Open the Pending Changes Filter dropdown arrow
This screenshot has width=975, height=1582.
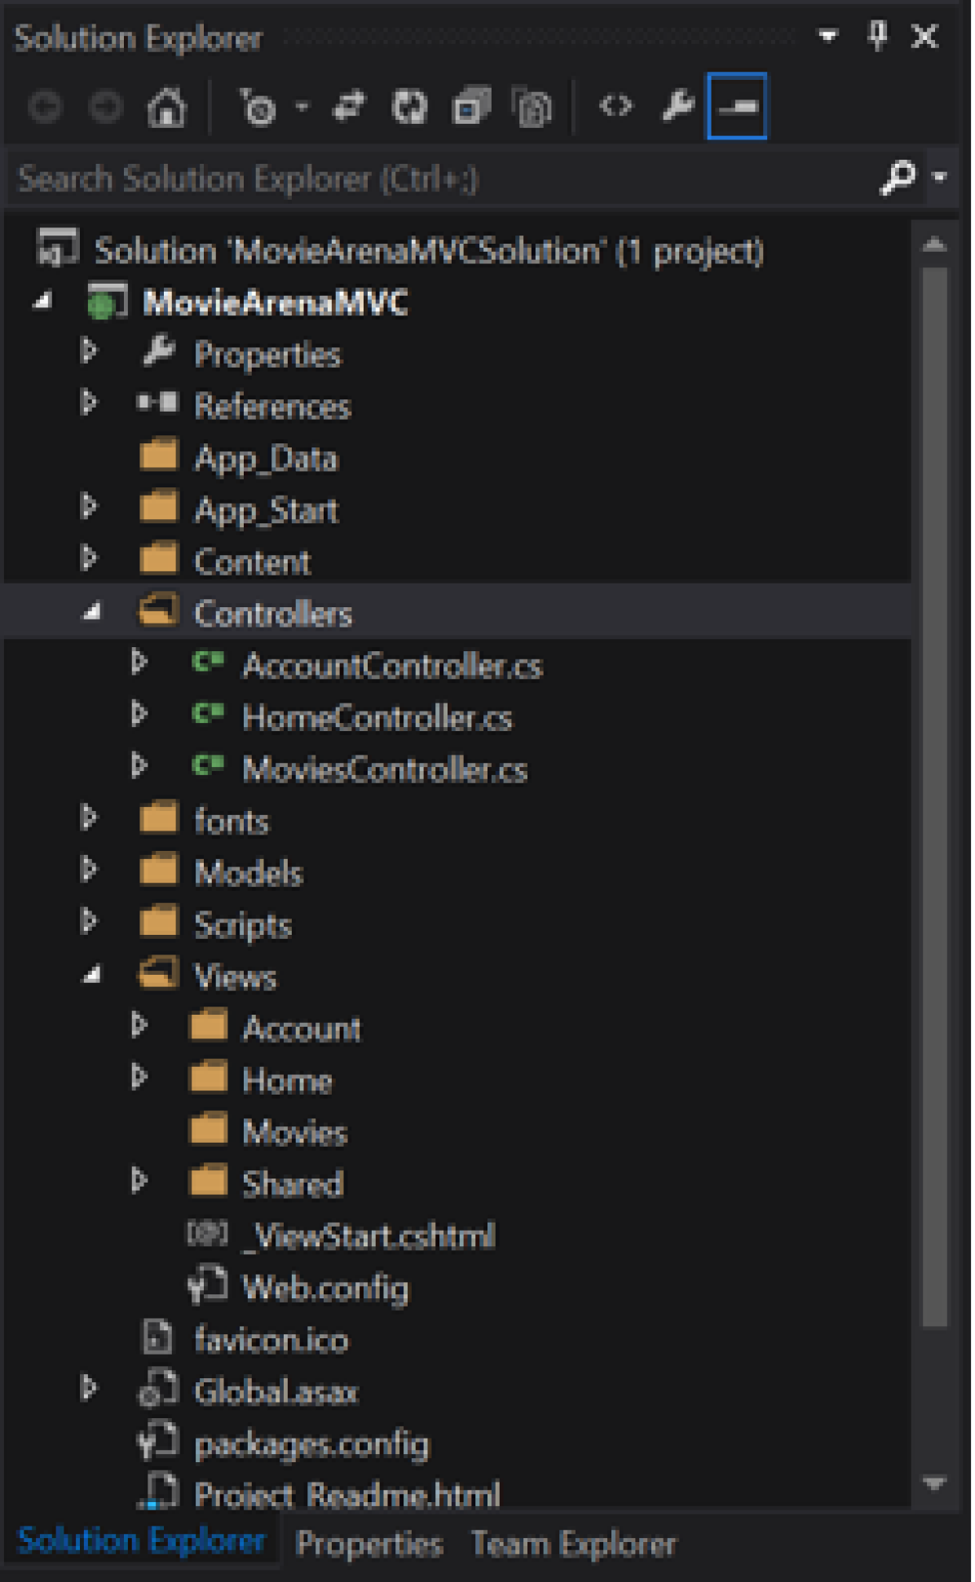coord(302,107)
